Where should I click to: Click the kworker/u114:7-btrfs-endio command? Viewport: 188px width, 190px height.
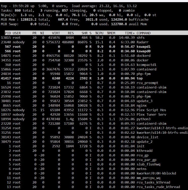(x=162, y=128)
